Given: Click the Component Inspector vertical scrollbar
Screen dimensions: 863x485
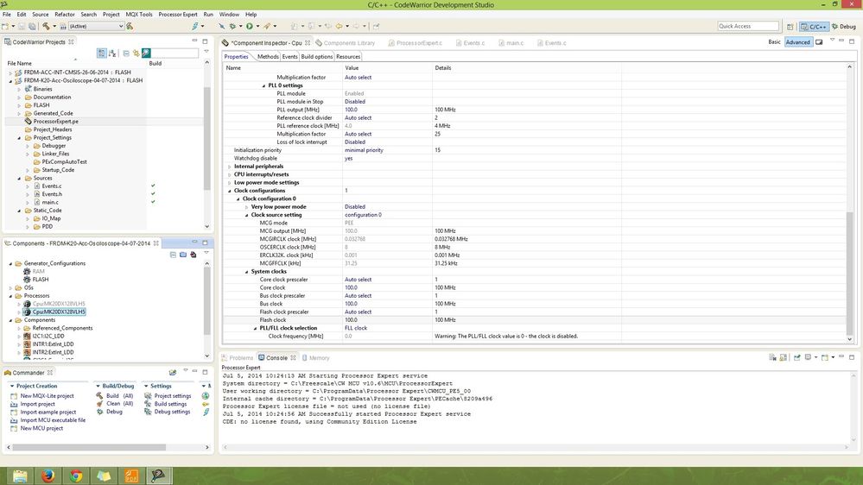Looking at the screenshot, I should click(849, 272).
